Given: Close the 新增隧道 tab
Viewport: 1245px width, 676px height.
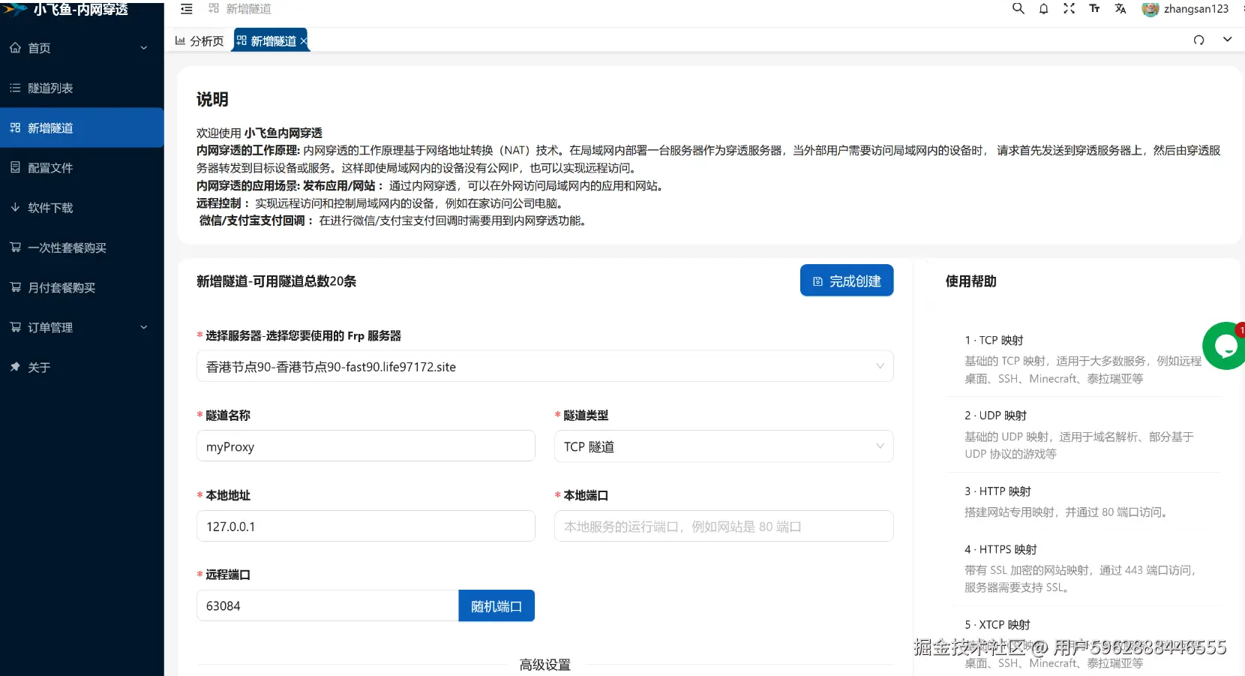Looking at the screenshot, I should 303,41.
